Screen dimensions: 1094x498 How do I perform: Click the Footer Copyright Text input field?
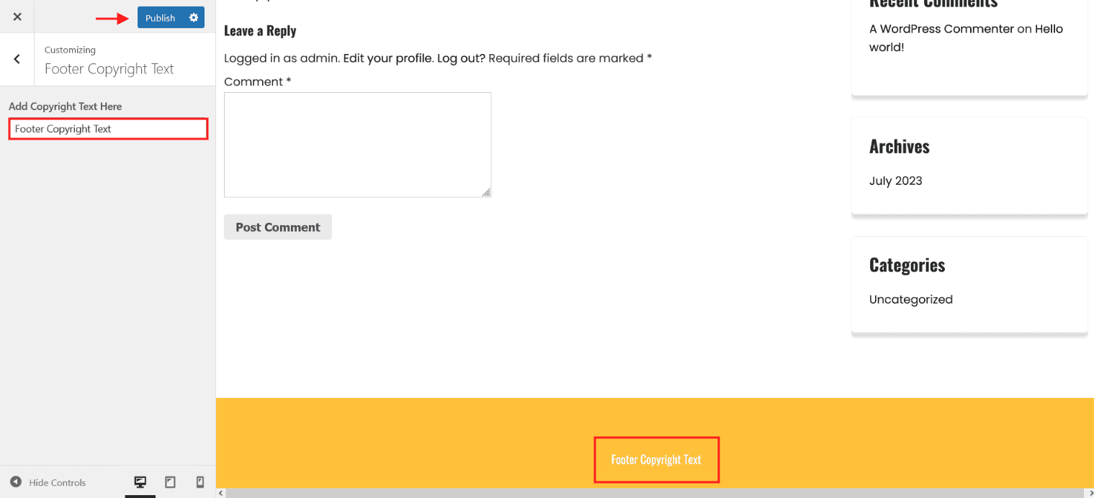(x=108, y=129)
